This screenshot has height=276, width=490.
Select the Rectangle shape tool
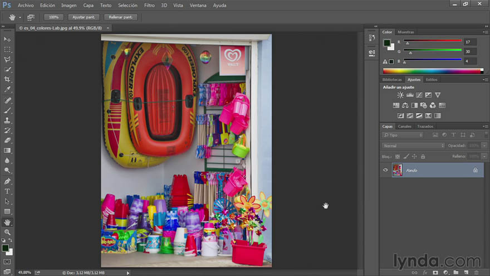coord(7,211)
